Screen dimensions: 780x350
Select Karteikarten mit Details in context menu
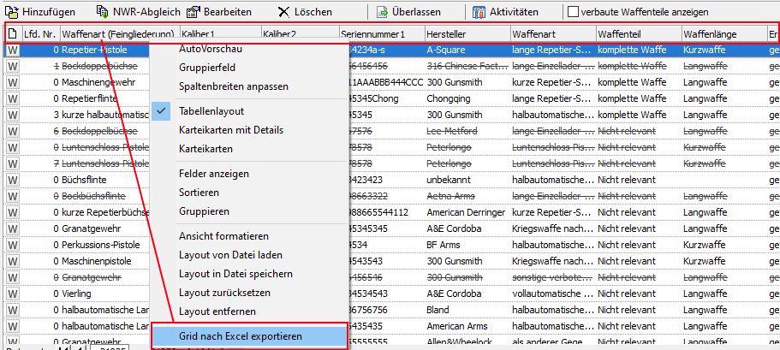[x=230, y=130]
